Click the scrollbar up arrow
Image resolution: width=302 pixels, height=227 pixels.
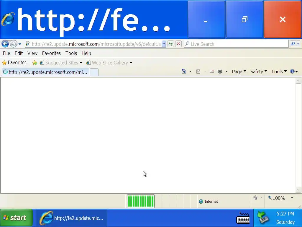tap(298, 81)
